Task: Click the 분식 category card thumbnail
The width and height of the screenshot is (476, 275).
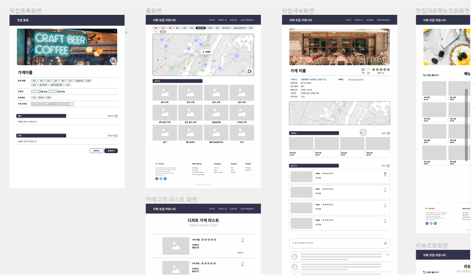Action: (165, 132)
